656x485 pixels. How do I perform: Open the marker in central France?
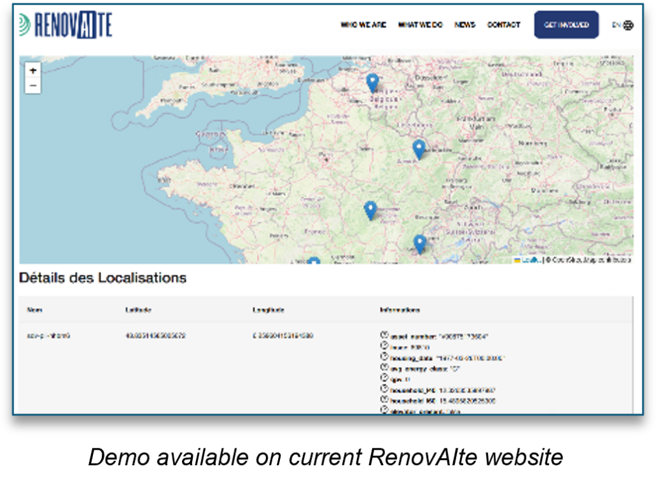tap(370, 210)
